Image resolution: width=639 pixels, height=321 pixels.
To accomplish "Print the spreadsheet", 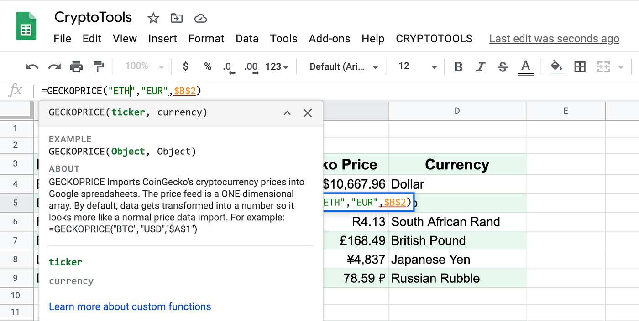I will (x=76, y=67).
